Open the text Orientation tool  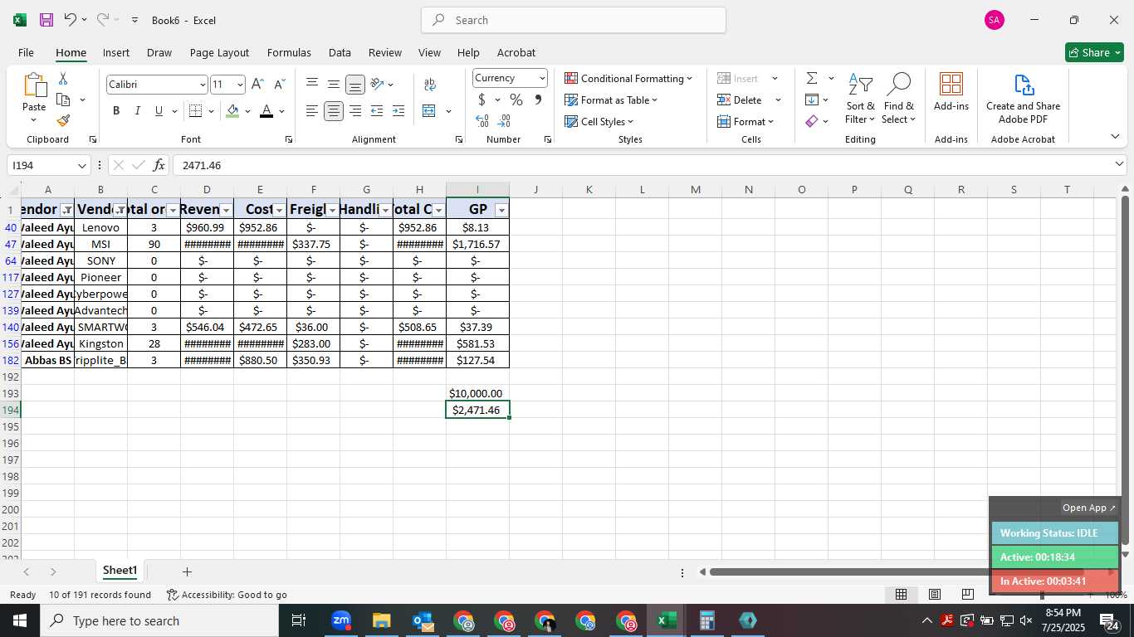pyautogui.click(x=377, y=84)
